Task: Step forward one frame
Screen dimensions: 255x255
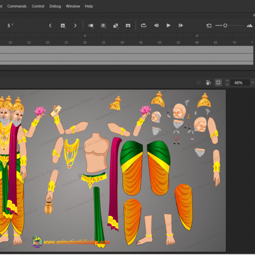Action: click(x=181, y=25)
